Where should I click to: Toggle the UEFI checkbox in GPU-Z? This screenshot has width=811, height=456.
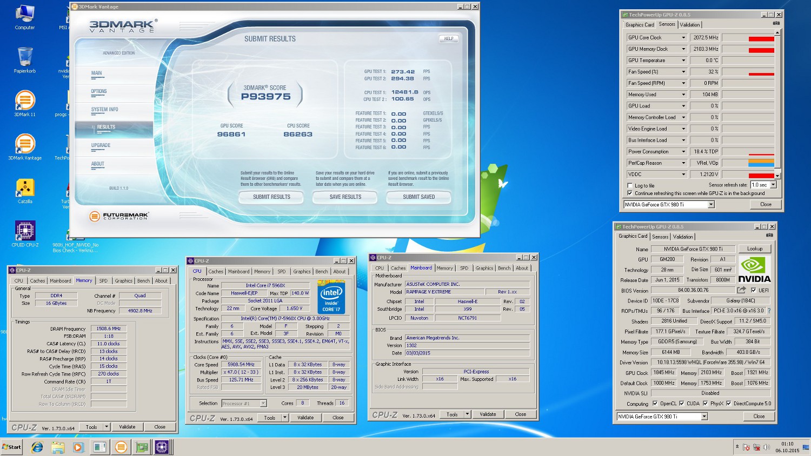(754, 290)
